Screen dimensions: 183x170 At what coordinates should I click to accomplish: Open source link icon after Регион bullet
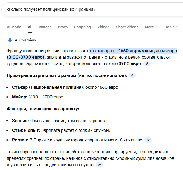click(x=148, y=140)
